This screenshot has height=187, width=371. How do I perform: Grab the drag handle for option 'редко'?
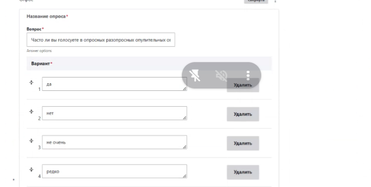click(x=31, y=170)
